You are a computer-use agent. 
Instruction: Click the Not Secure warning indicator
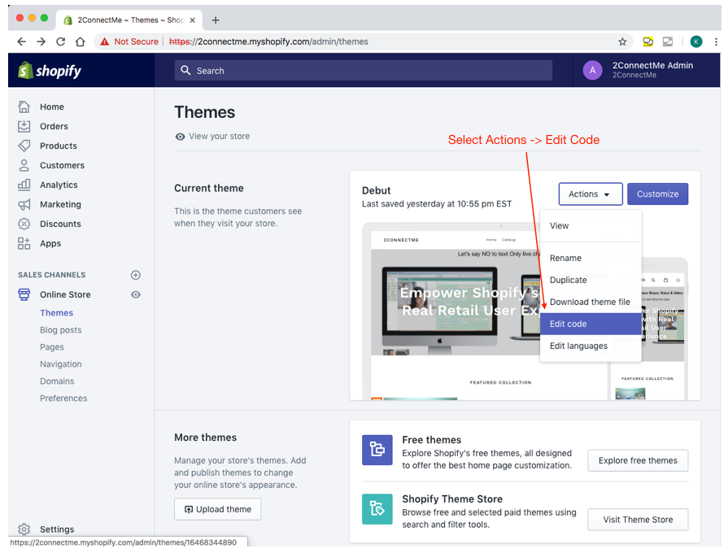[x=129, y=41]
